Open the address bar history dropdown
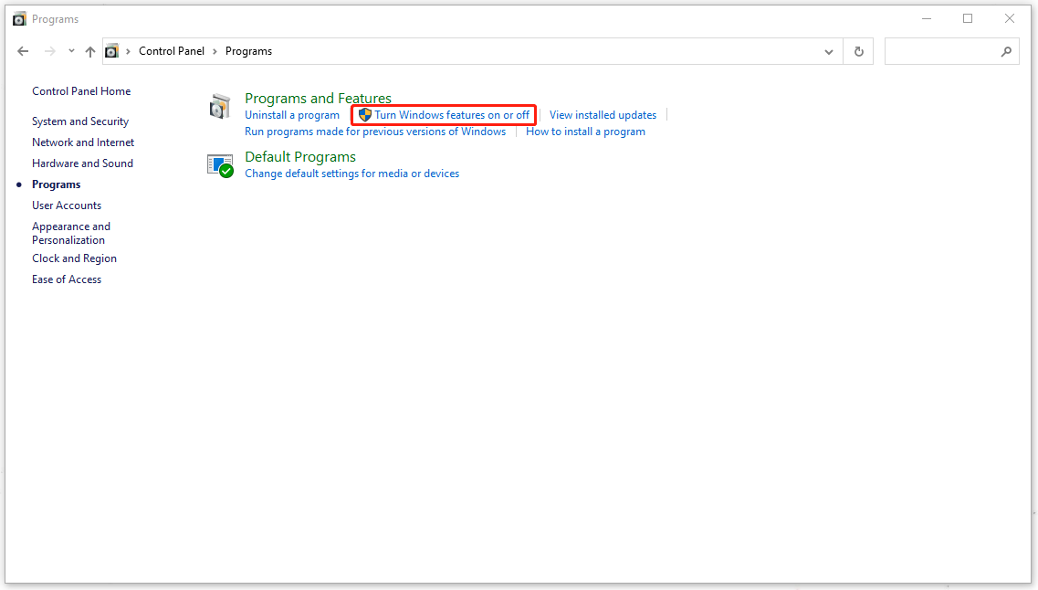The width and height of the screenshot is (1038, 590). pyautogui.click(x=828, y=51)
